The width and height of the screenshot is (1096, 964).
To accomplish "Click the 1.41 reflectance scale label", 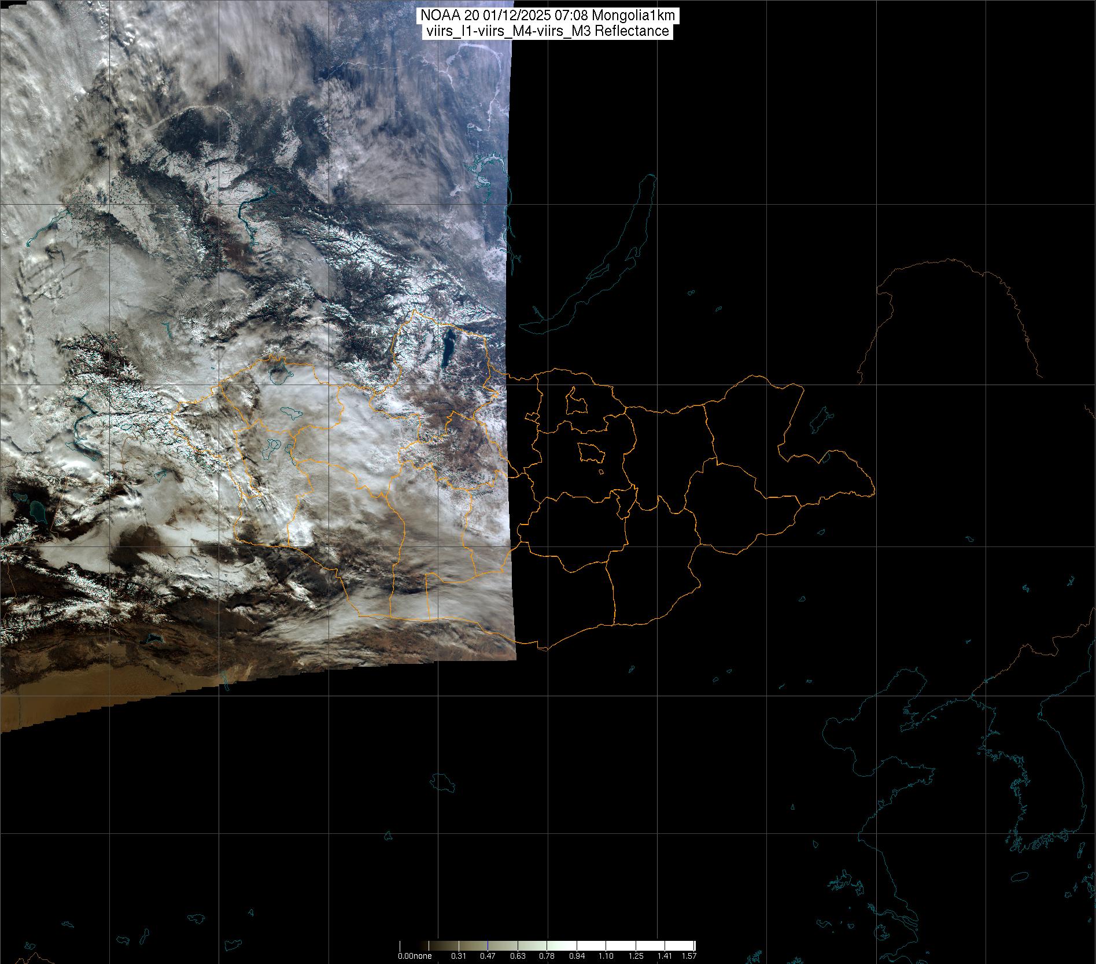I will 665,956.
